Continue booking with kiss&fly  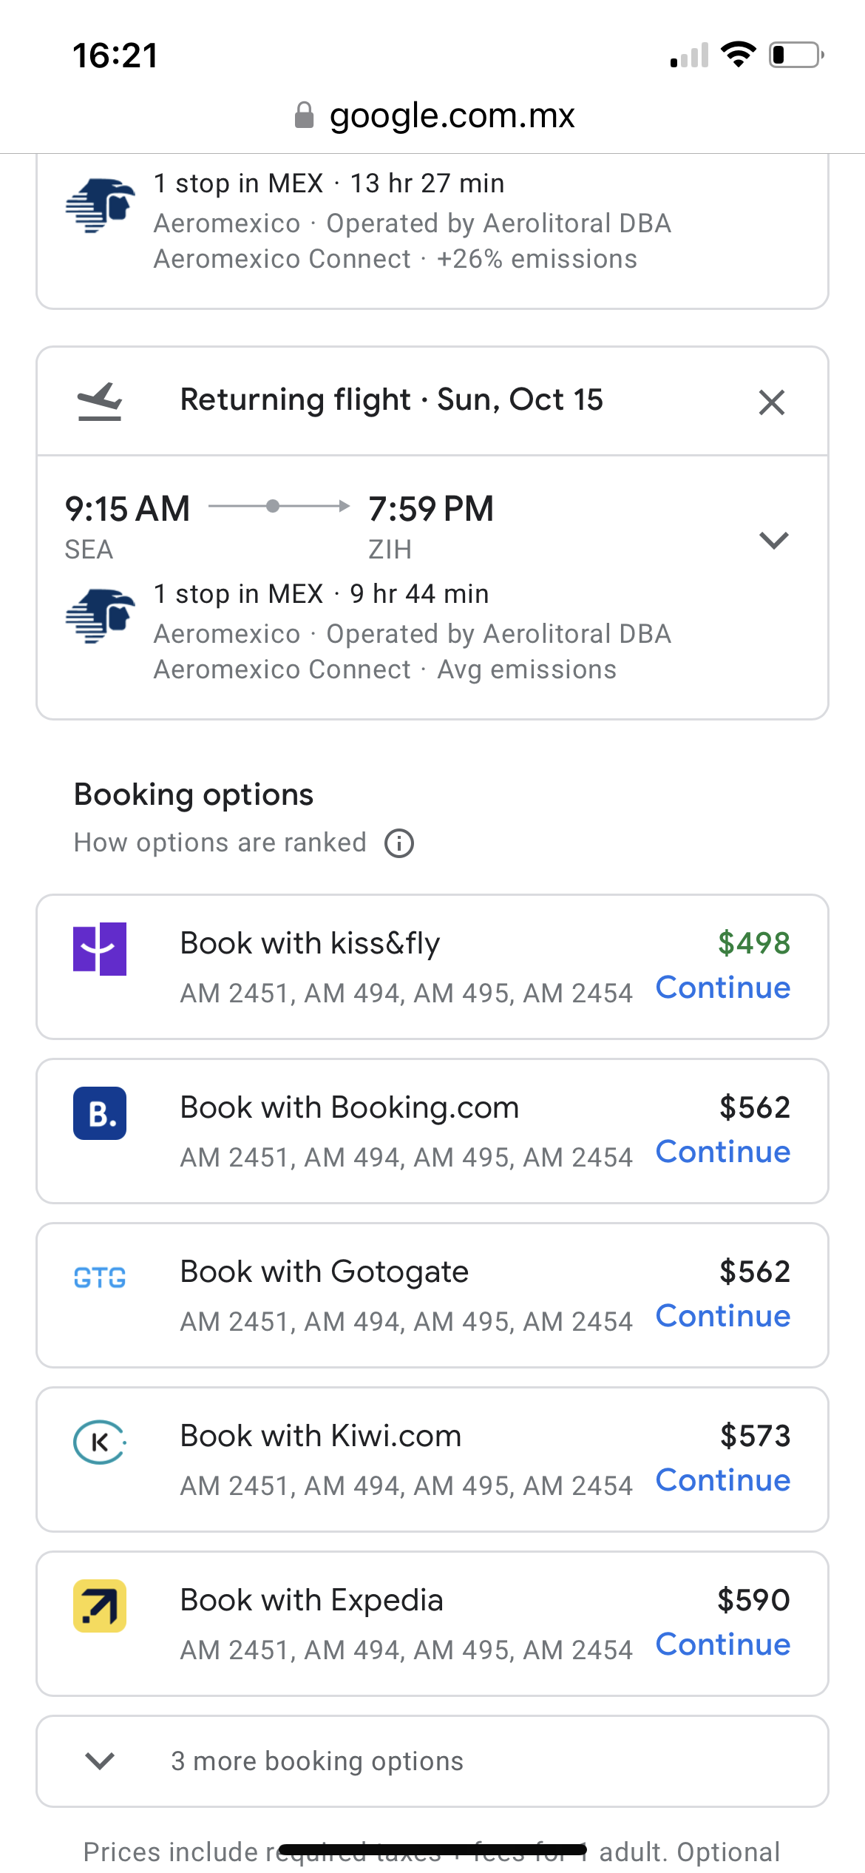[x=722, y=988]
